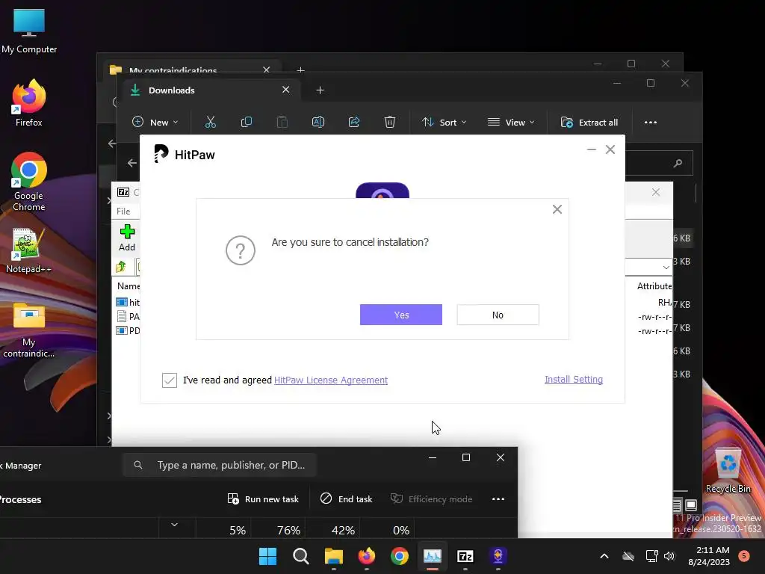Viewport: 765px width, 574px height.
Task: Open more options in Task Manager
Action: point(498,499)
